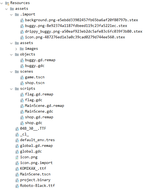Image resolution: width=151 pixels, height=189 pixels.
Task: Click the file icon beside buggy.gdc
Action: coord(22,66)
